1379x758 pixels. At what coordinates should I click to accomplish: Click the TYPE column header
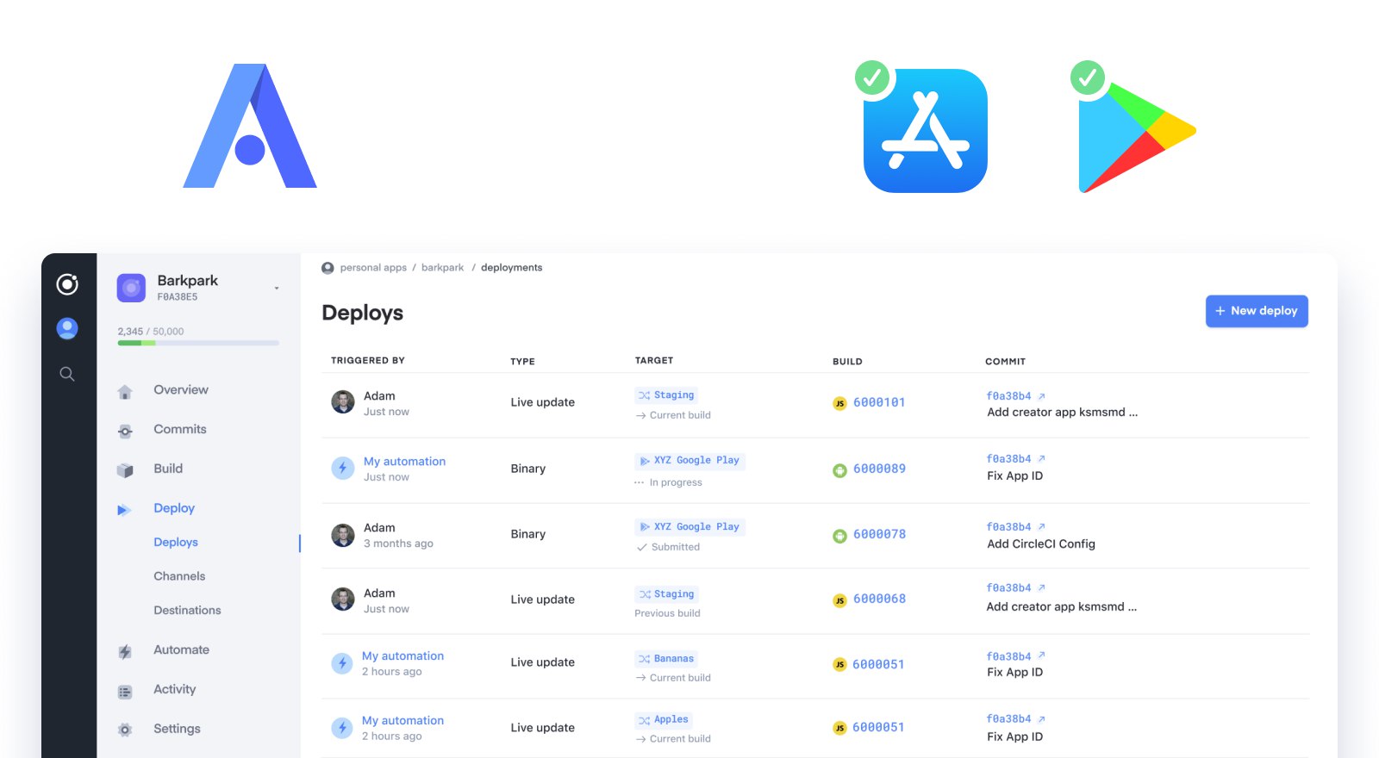pyautogui.click(x=522, y=362)
